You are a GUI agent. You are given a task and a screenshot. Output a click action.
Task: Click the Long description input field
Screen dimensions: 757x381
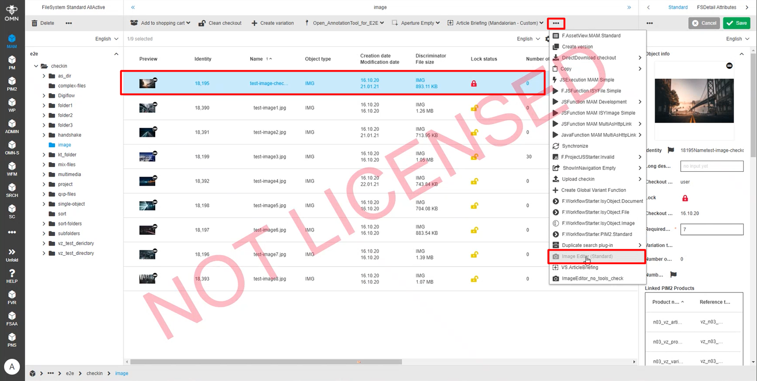tap(712, 166)
